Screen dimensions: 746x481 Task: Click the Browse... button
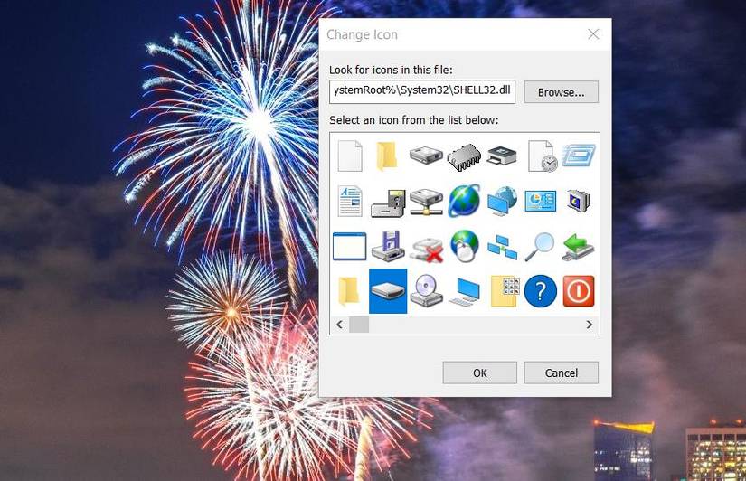pyautogui.click(x=562, y=92)
